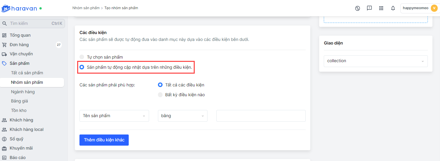Select Sản phẩm tự động cập nhật radio

click(x=82, y=67)
